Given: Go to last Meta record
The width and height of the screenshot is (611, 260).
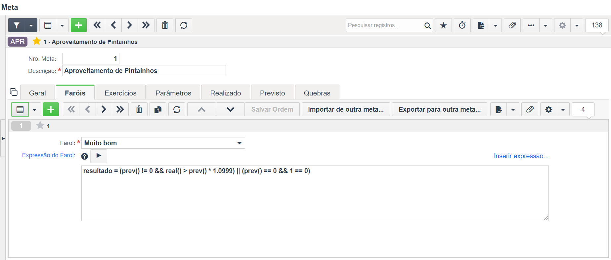Looking at the screenshot, I should (146, 25).
